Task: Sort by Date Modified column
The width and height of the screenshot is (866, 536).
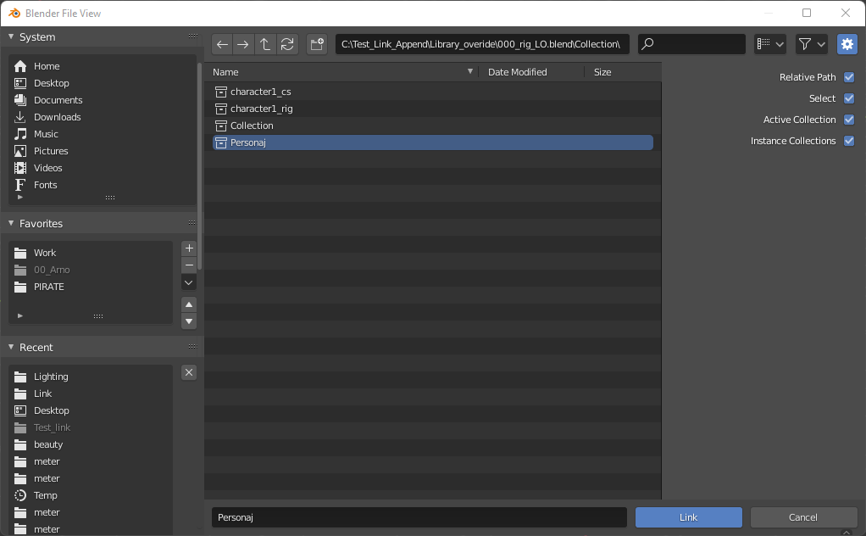Action: 530,72
